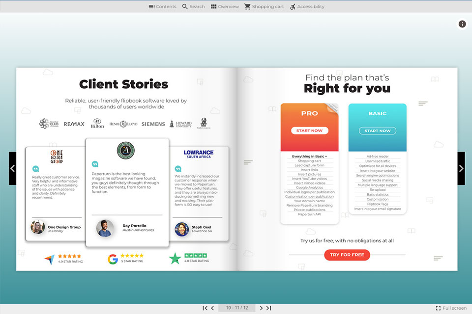Click the teal quote icon in Lowrance card
The height and width of the screenshot is (314, 472).
(x=178, y=169)
